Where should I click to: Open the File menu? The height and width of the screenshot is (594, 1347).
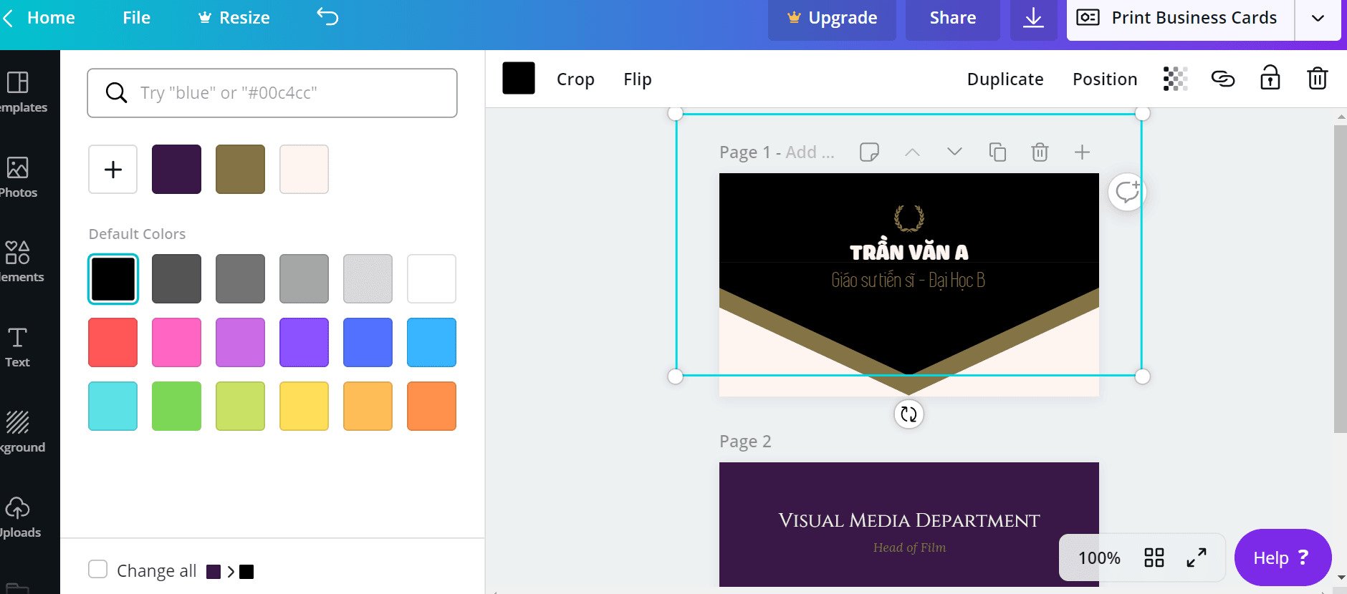[x=136, y=17]
